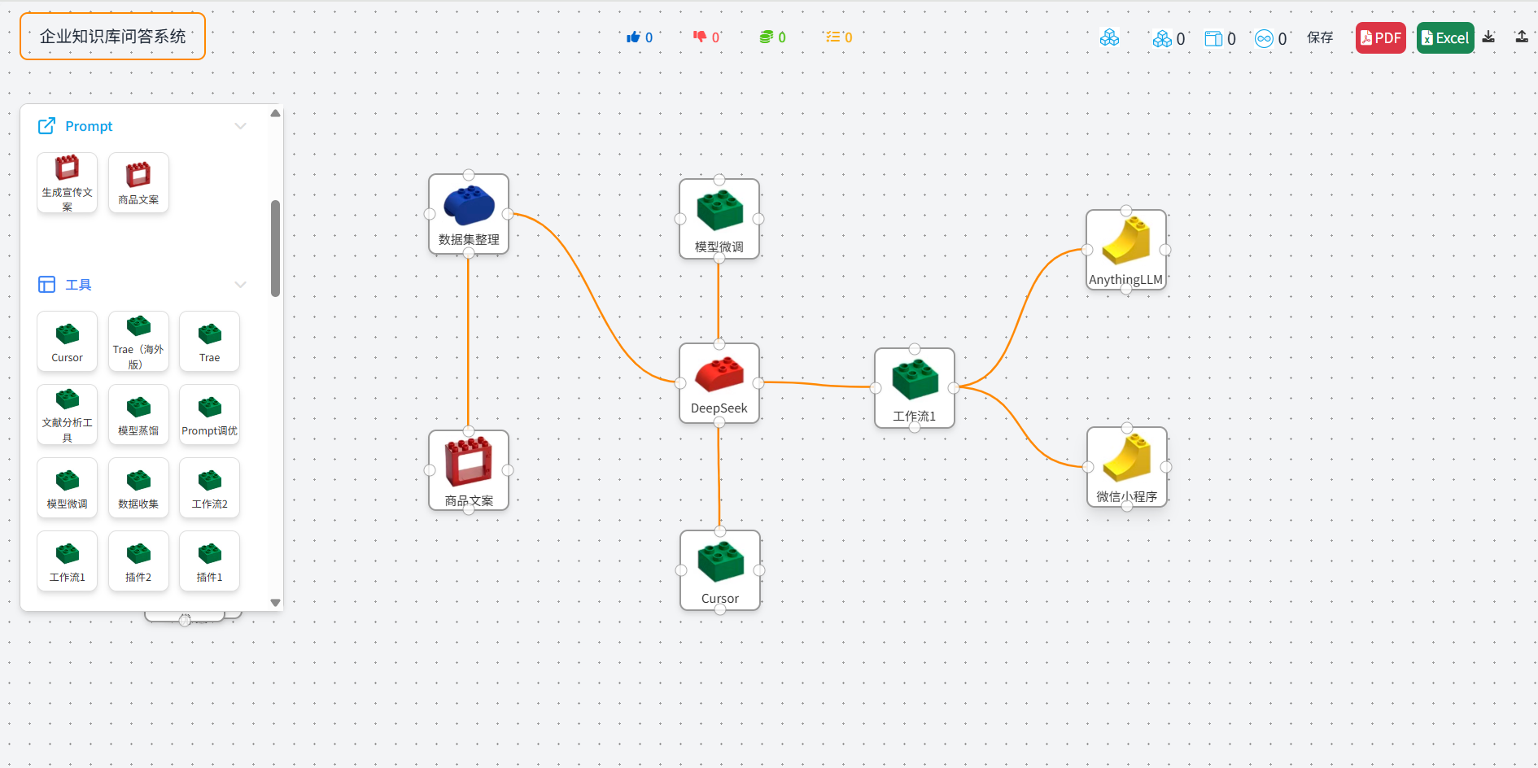This screenshot has height=768, width=1538.
Task: Pick the 模型蒸馏 tool brick
Action: click(x=138, y=415)
